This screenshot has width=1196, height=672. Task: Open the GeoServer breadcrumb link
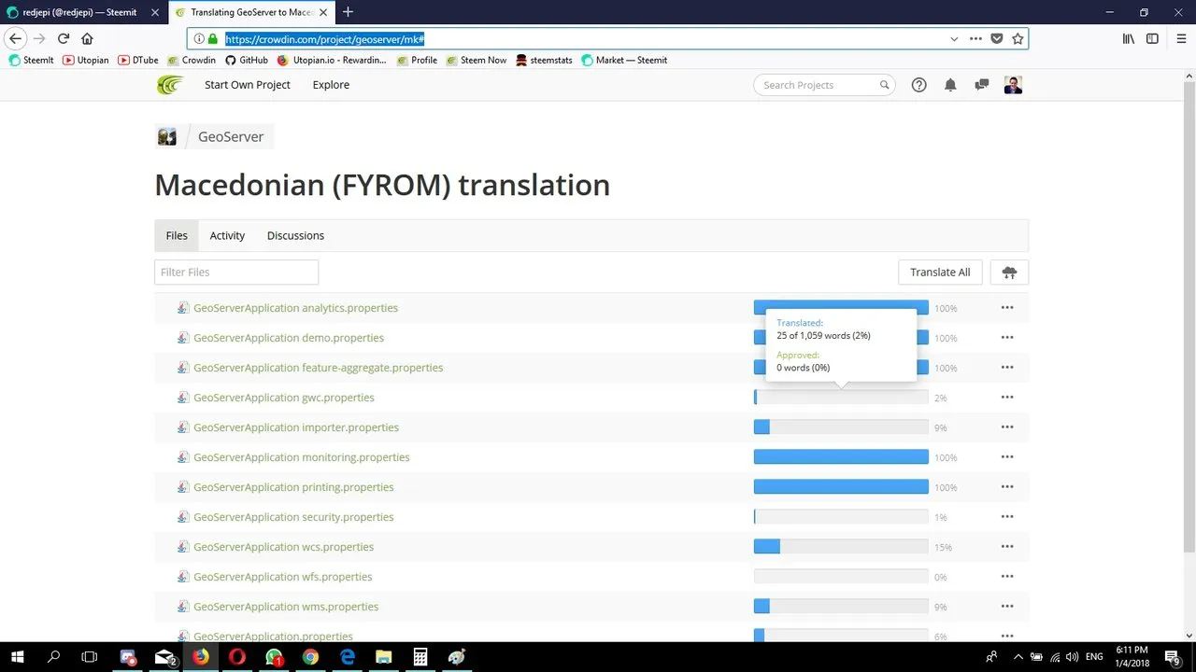(231, 136)
